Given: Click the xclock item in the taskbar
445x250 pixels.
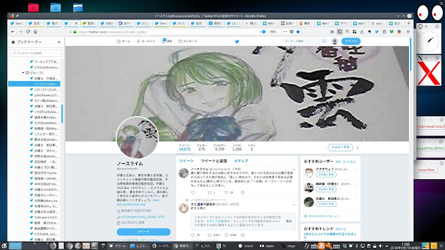Looking at the screenshot, I should point(246,246).
